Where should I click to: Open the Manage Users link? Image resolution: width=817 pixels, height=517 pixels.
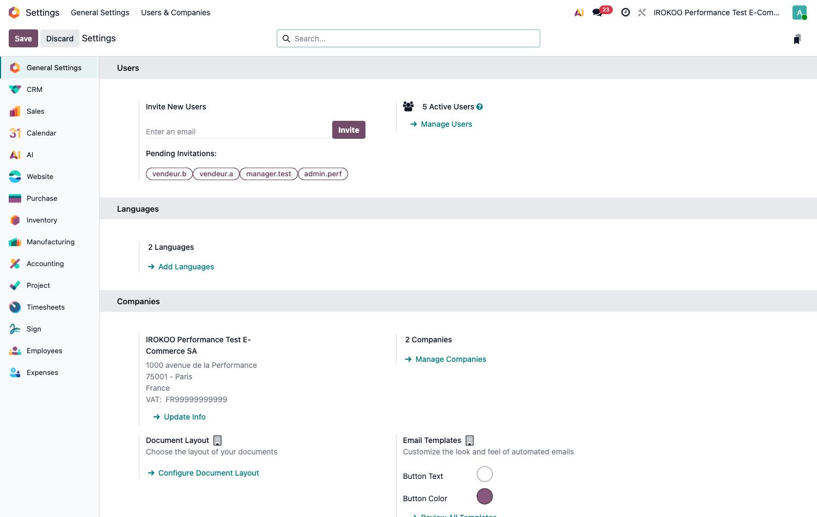(x=441, y=124)
